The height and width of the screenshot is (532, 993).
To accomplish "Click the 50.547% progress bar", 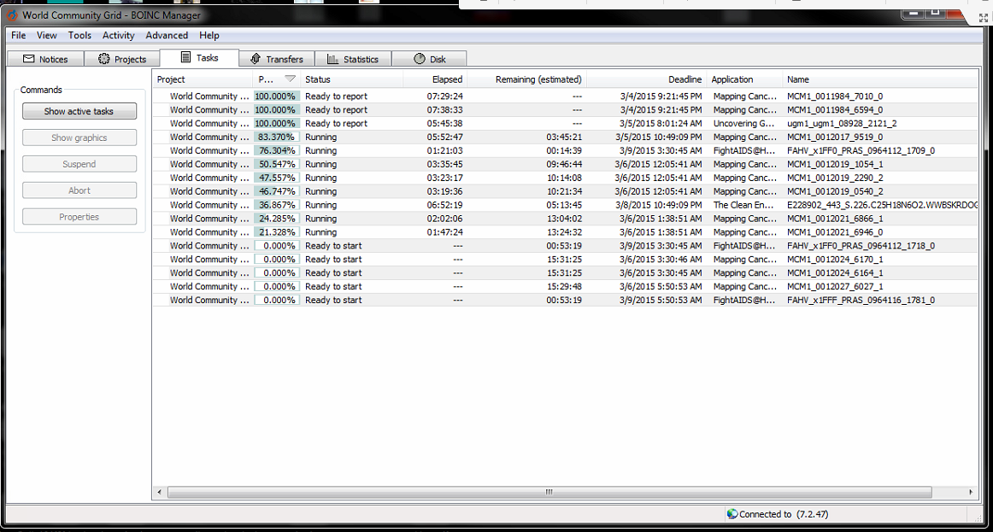I will (x=277, y=164).
